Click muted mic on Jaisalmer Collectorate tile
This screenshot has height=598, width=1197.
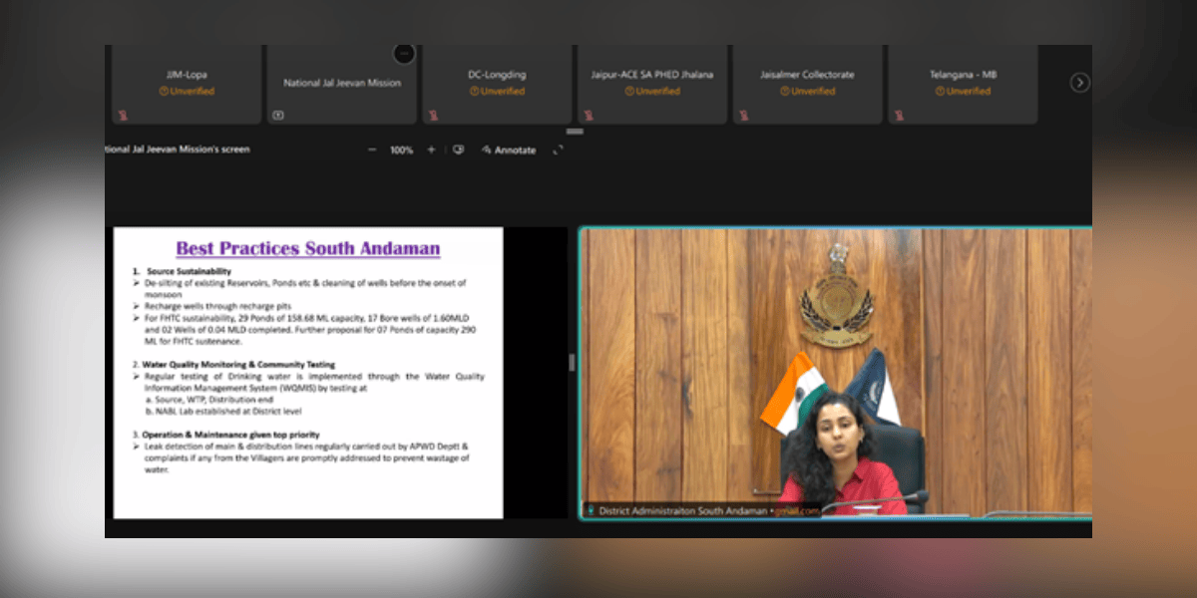tap(745, 116)
